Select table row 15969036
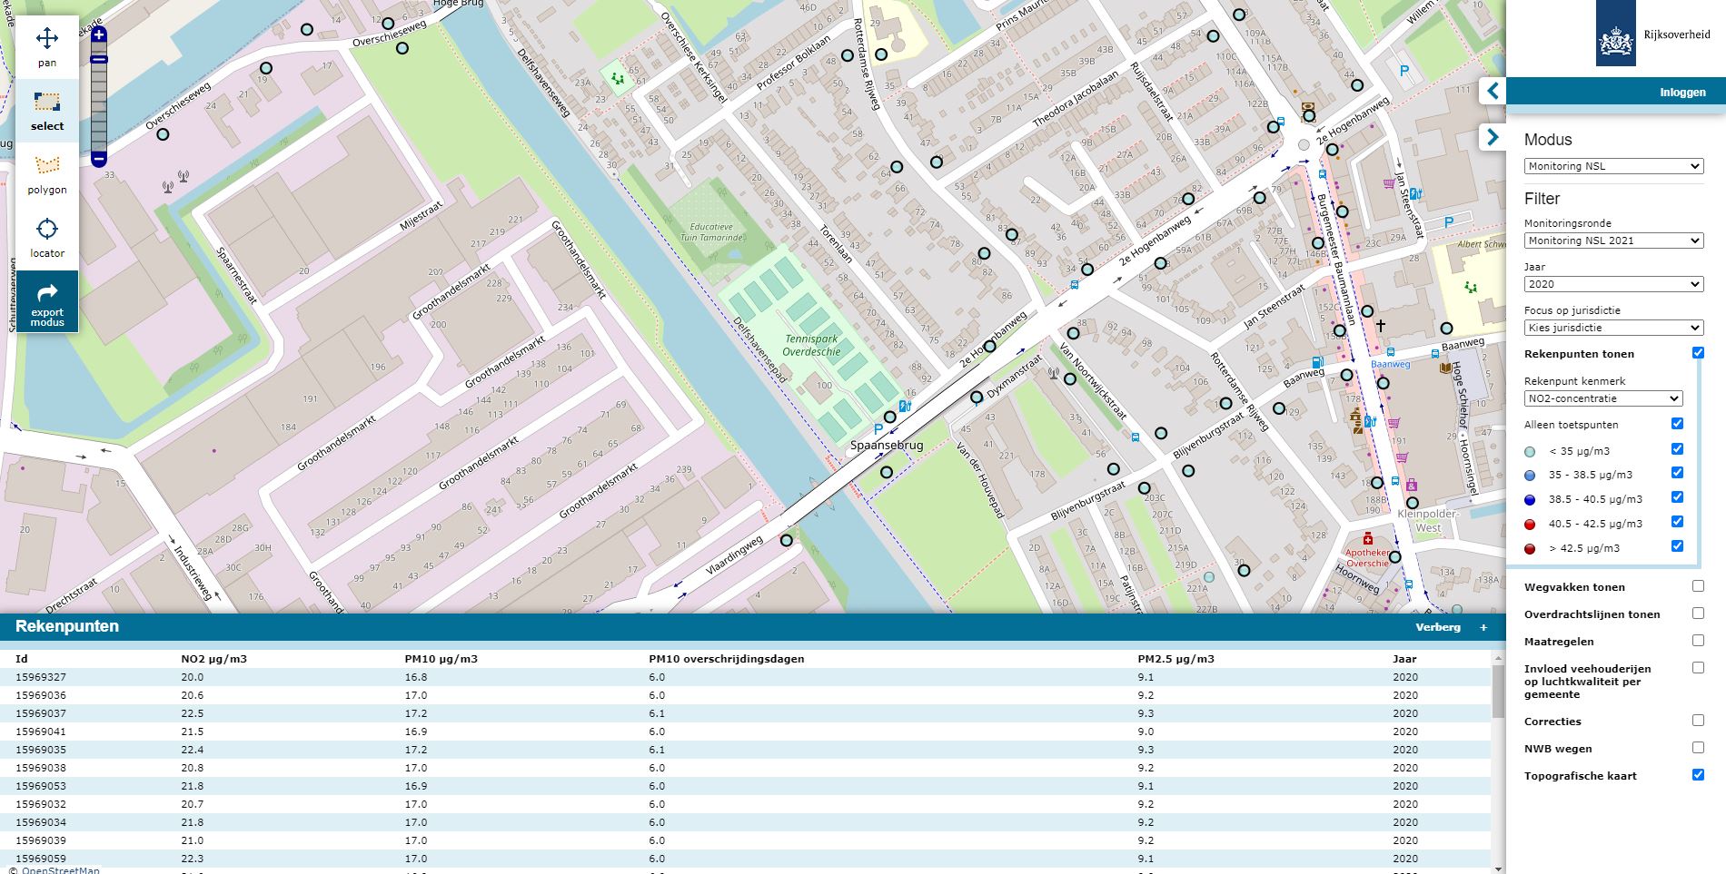Viewport: 1726px width, 874px height. coord(745,695)
